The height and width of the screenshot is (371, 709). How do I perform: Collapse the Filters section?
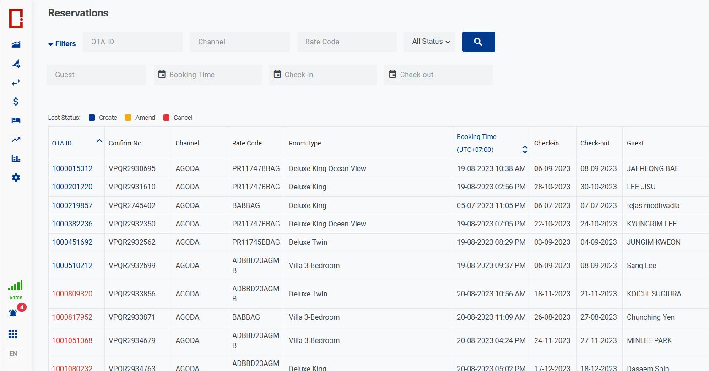[x=62, y=44]
